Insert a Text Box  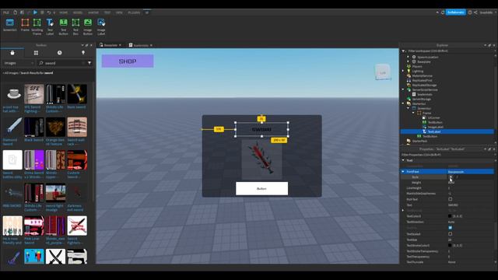pos(75,26)
